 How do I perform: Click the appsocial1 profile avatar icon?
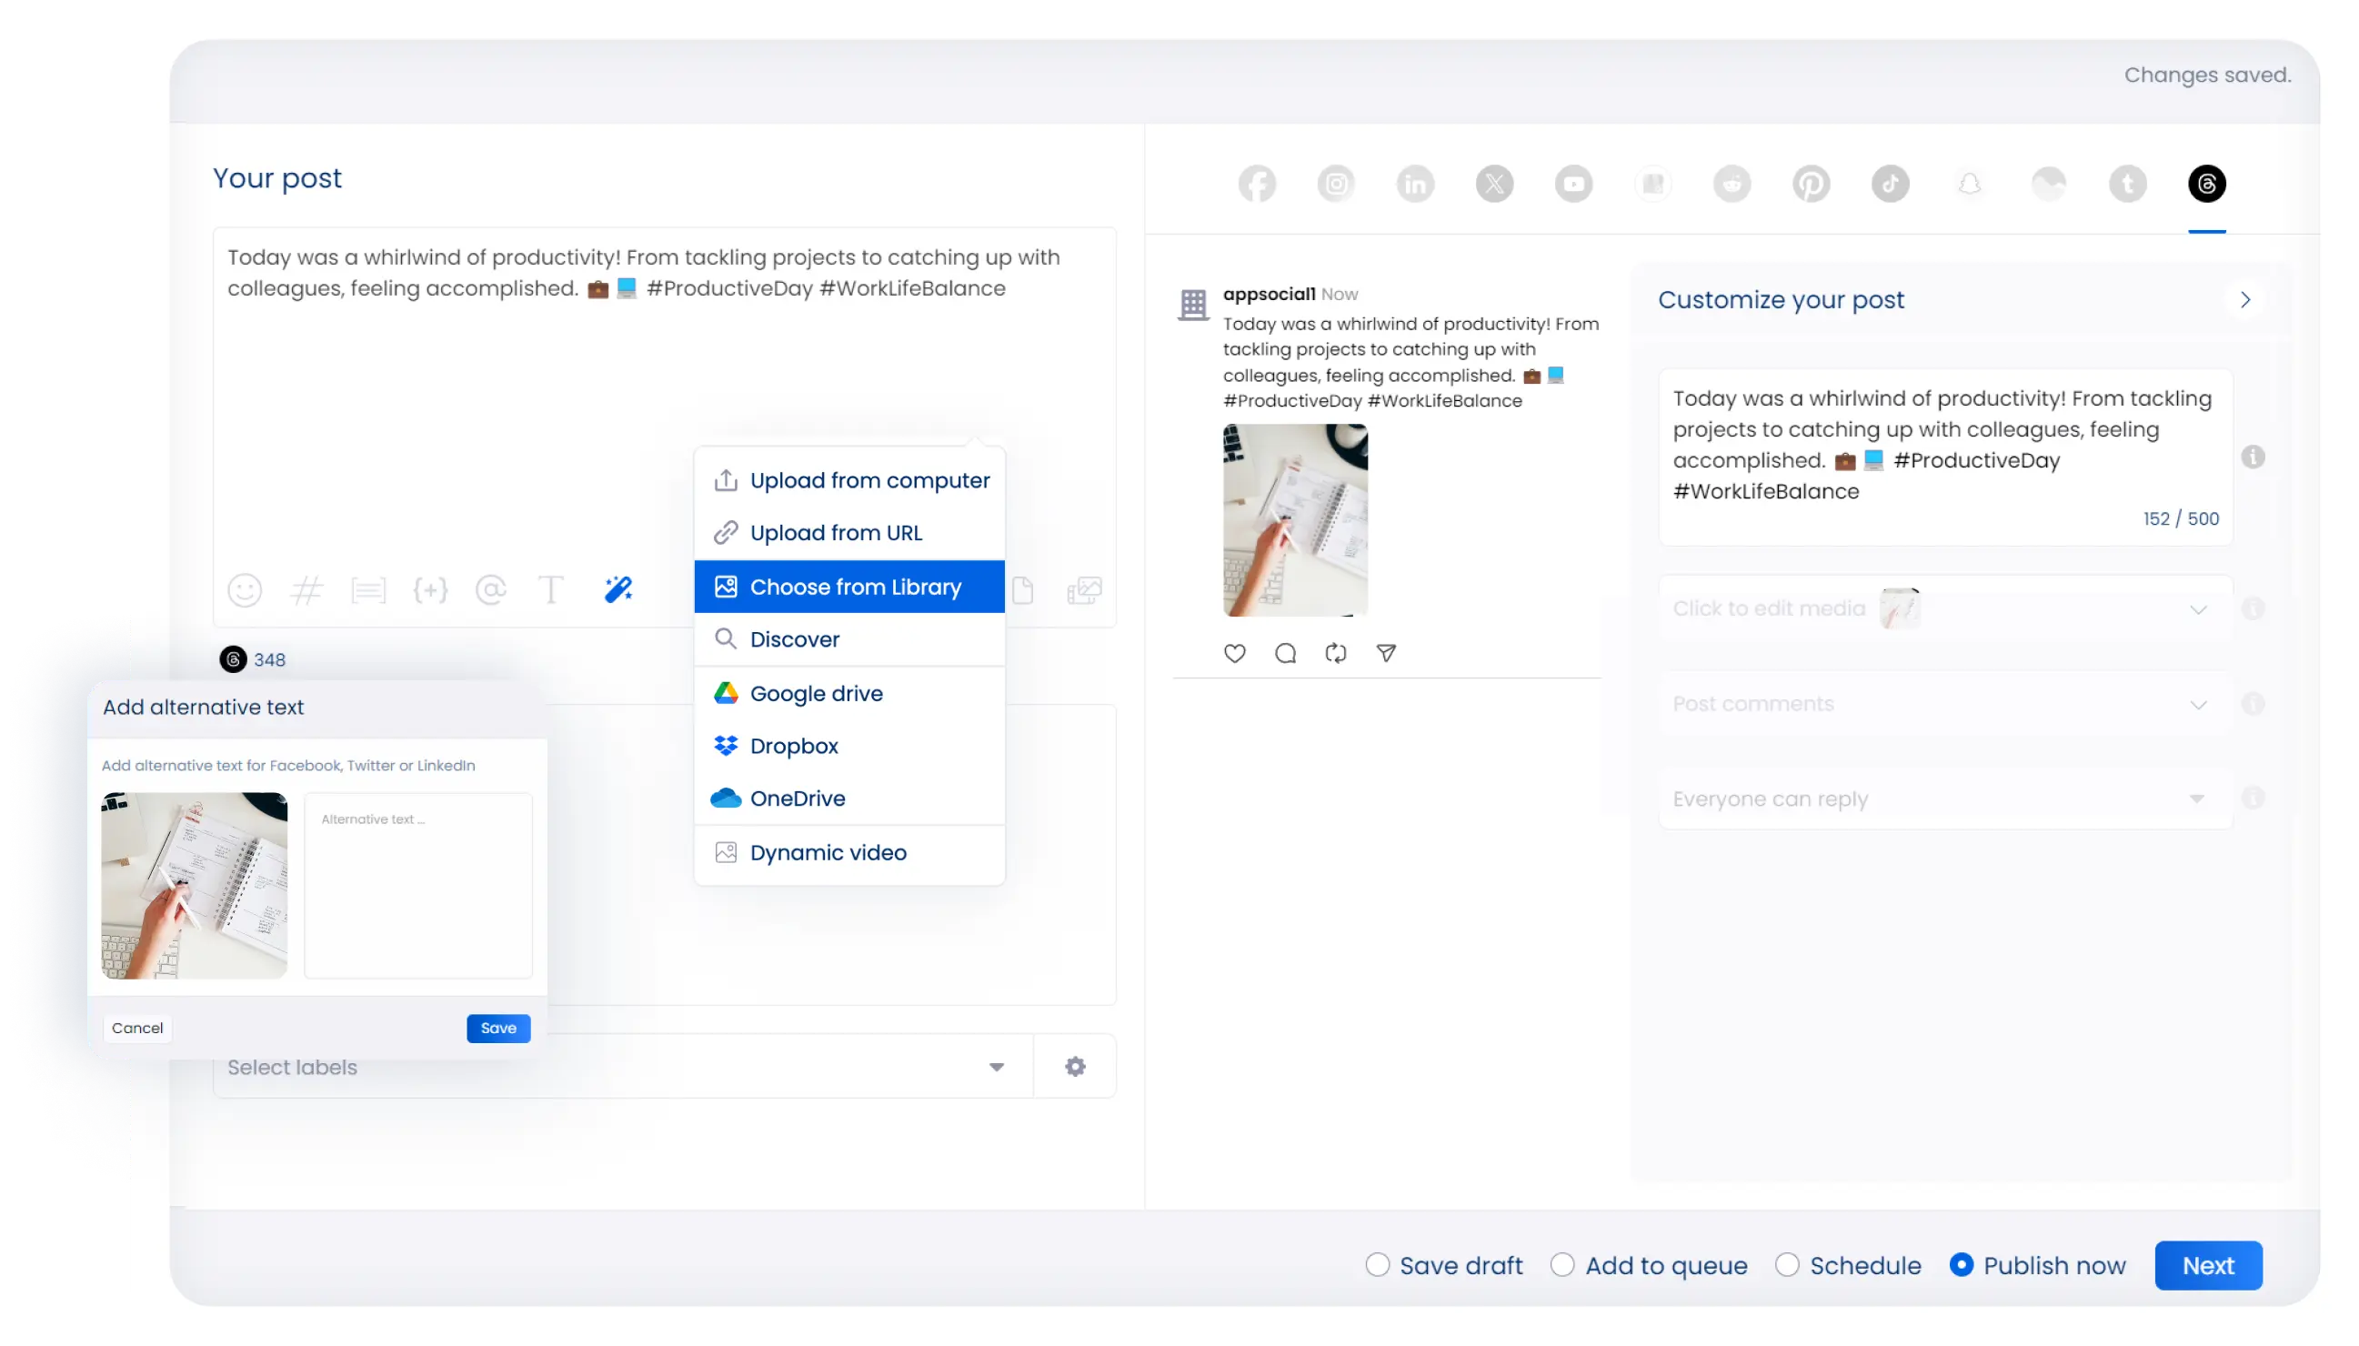(1193, 304)
